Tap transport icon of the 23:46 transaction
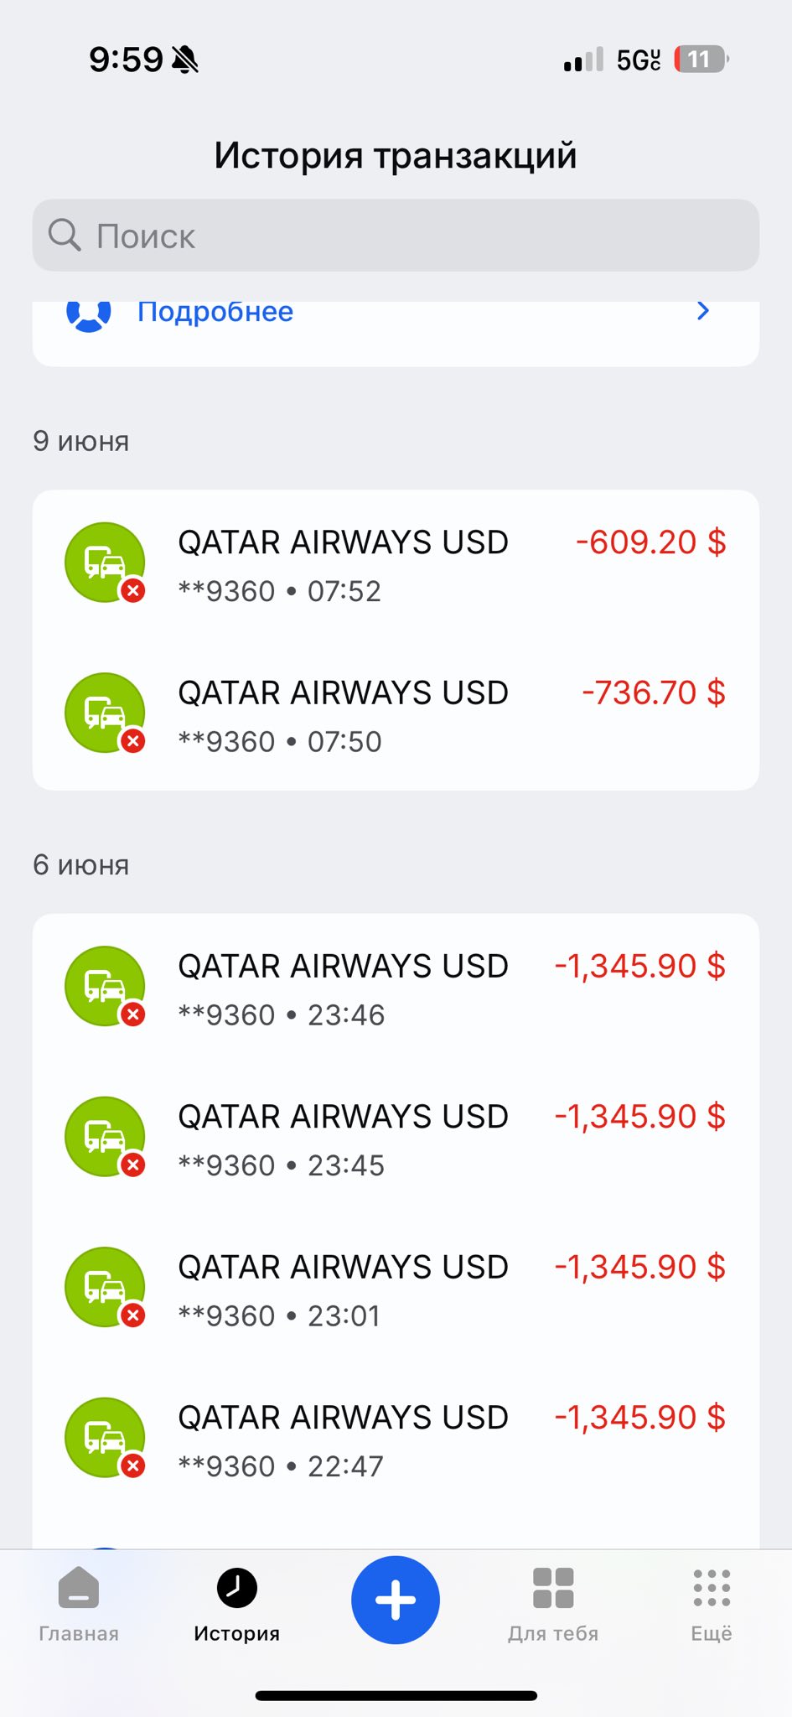Image resolution: width=792 pixels, height=1717 pixels. click(x=105, y=986)
